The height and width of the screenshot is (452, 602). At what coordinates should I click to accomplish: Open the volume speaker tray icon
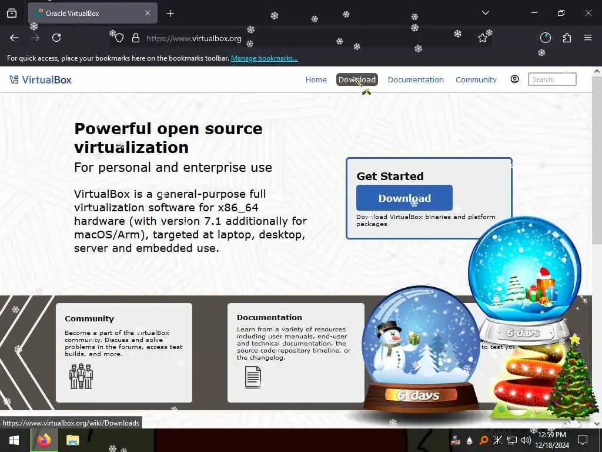[x=526, y=440]
